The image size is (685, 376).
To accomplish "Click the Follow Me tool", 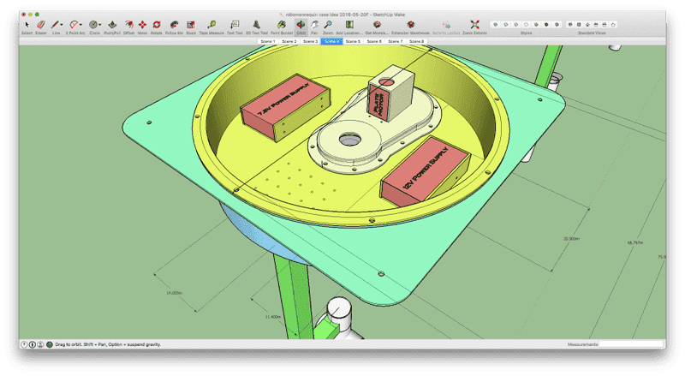I will pos(175,25).
